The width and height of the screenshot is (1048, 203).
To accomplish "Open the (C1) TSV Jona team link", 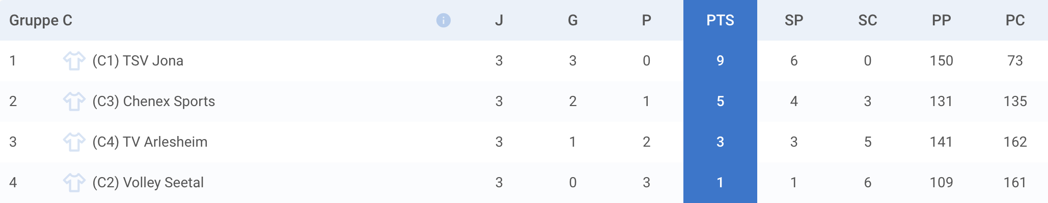I will tap(138, 61).
